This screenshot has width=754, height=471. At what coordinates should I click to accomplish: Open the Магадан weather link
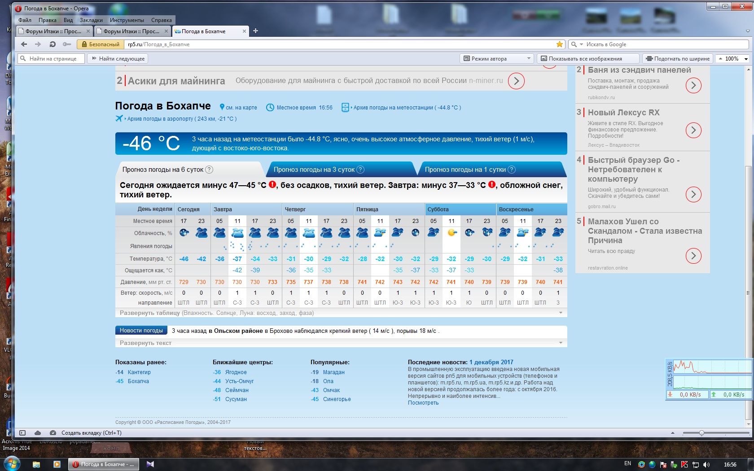pos(334,372)
